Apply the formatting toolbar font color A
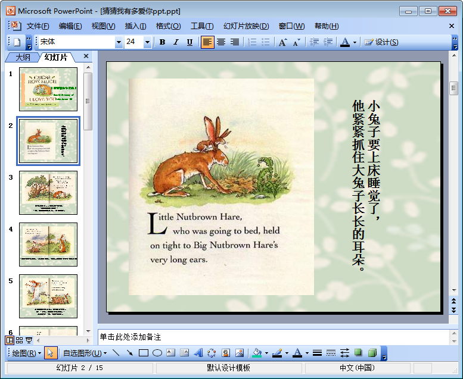 click(x=345, y=42)
